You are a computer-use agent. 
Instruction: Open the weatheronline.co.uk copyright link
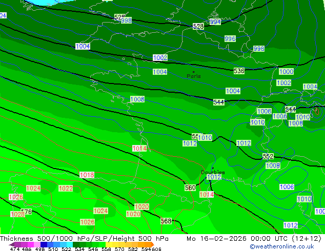(x=282, y=246)
